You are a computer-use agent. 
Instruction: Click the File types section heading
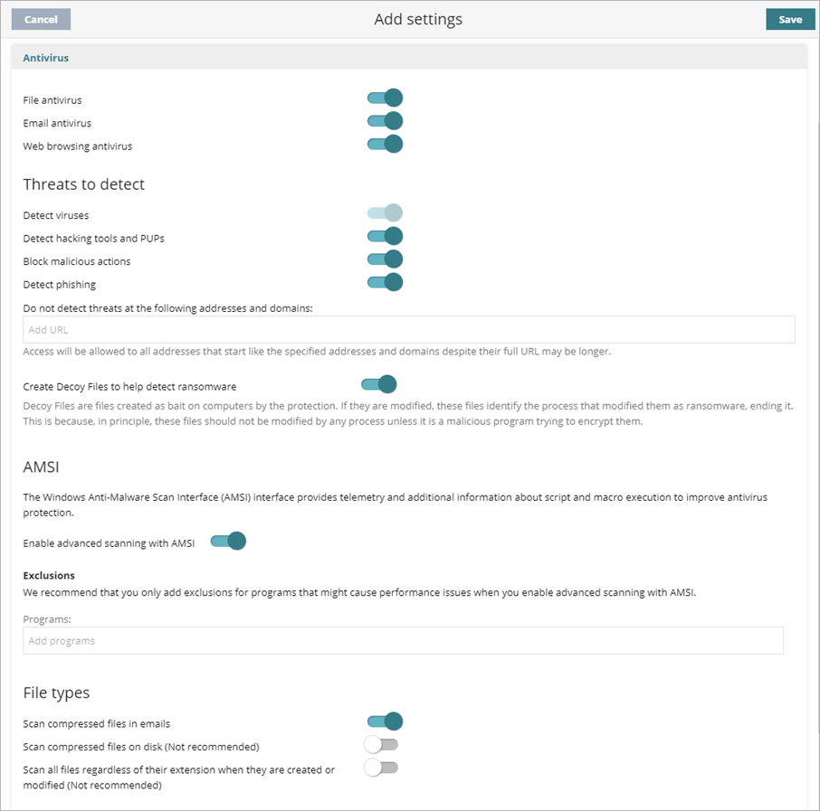click(x=56, y=693)
